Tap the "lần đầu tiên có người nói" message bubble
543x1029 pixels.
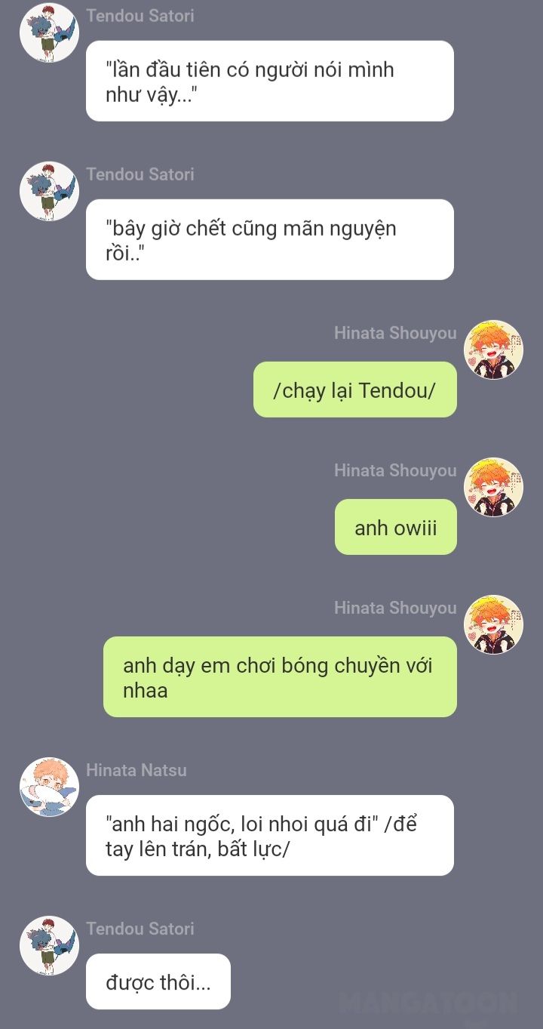(270, 81)
